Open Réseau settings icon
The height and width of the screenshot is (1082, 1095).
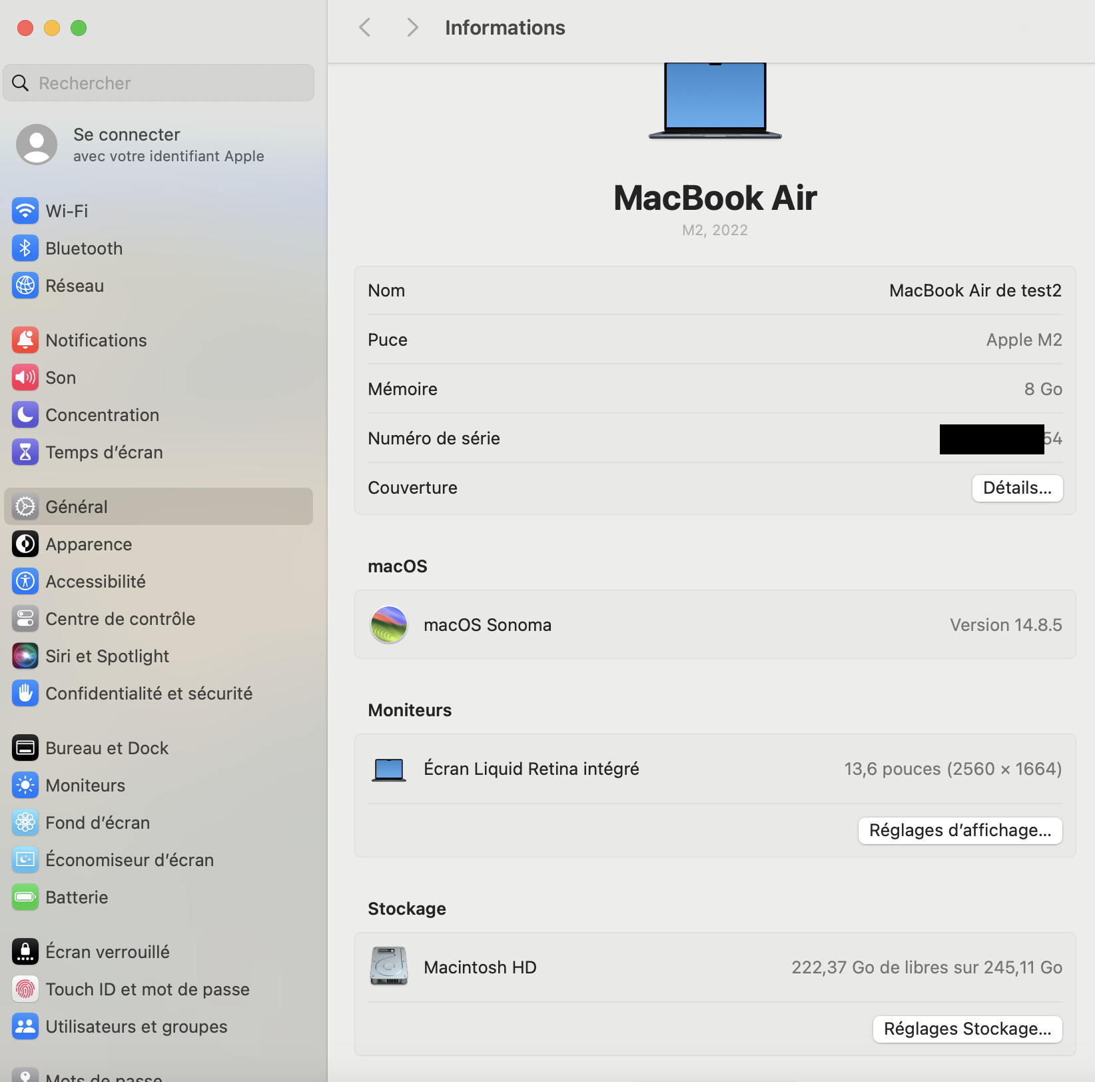(x=25, y=285)
